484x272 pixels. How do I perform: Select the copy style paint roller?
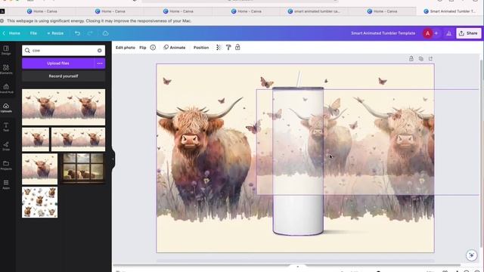tap(228, 48)
